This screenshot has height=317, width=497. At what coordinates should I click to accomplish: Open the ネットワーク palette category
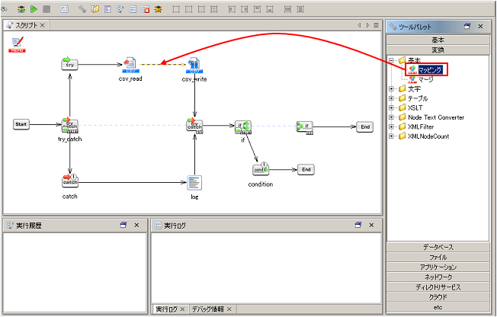[438, 277]
